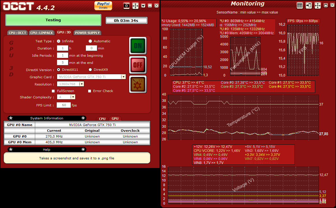The height and width of the screenshot is (208, 336).
Task: Open the Shader Complexity dropdown
Action: tap(73, 97)
